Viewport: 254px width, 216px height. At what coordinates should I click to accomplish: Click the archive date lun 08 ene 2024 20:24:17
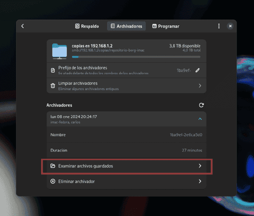(74, 116)
